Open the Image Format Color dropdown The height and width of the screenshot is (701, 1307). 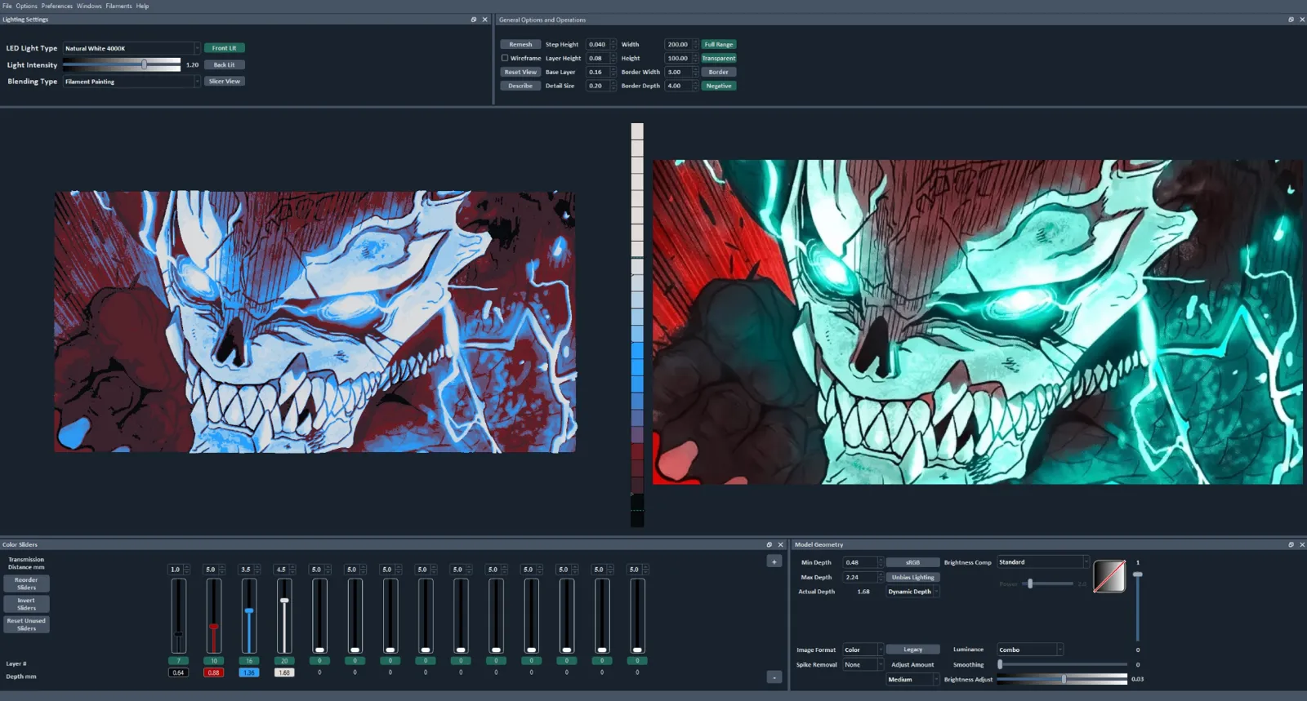coord(863,650)
